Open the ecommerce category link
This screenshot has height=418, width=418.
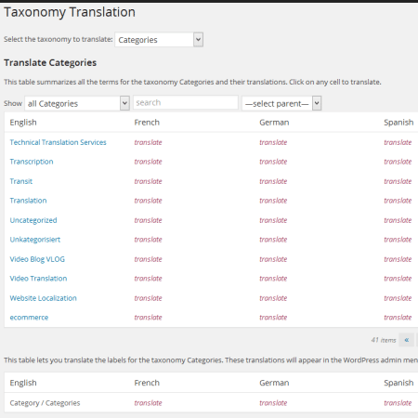29,318
